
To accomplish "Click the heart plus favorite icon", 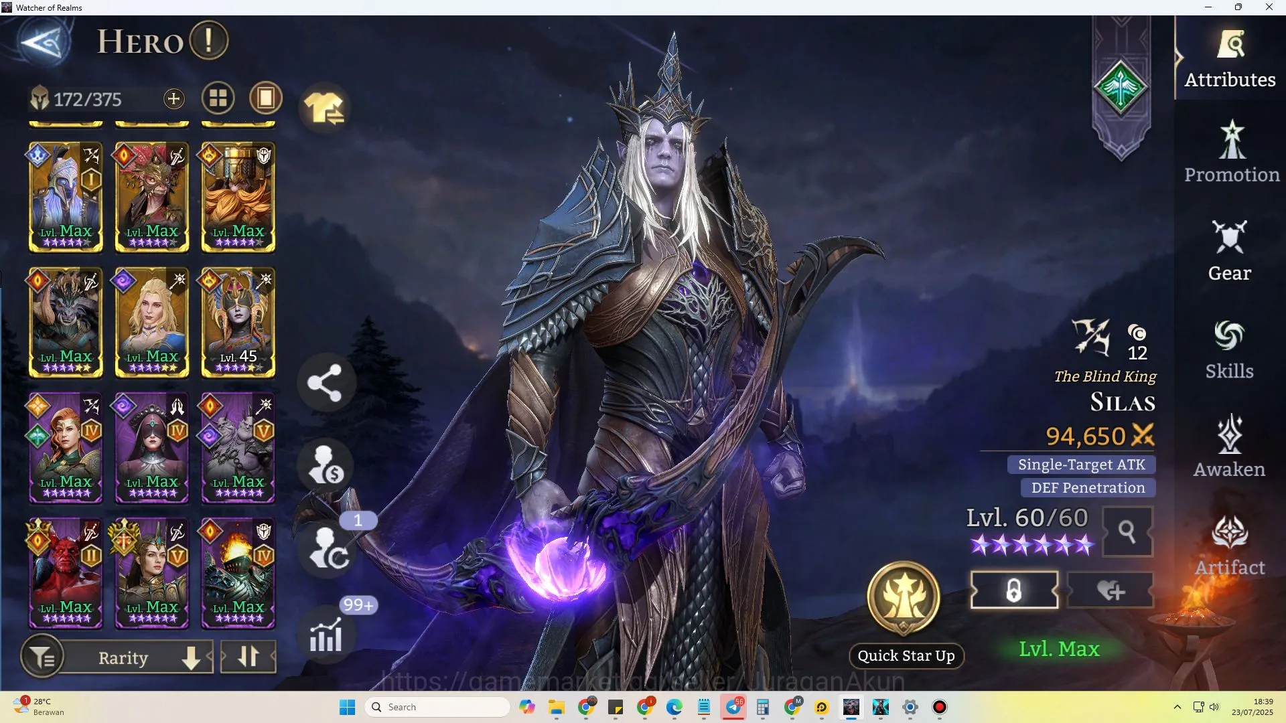I will pyautogui.click(x=1111, y=590).
